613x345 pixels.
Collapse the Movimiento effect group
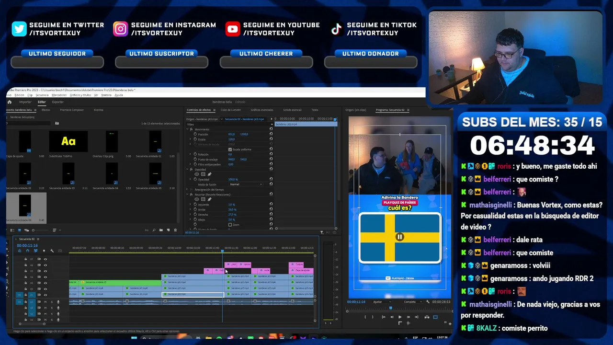(x=187, y=129)
